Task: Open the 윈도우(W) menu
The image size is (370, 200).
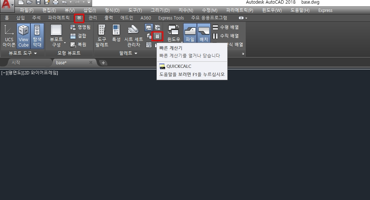Action: [272, 10]
